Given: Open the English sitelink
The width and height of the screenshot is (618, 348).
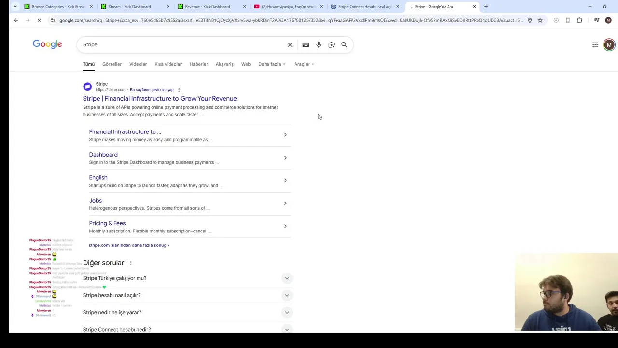Looking at the screenshot, I should 98,178.
